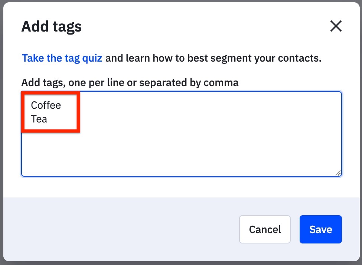Click the blue Save action
This screenshot has height=265, width=362.
point(320,229)
